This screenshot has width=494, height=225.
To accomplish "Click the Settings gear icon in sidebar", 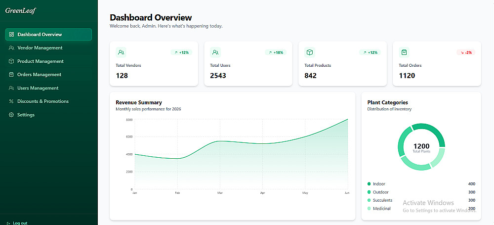I will (x=11, y=115).
